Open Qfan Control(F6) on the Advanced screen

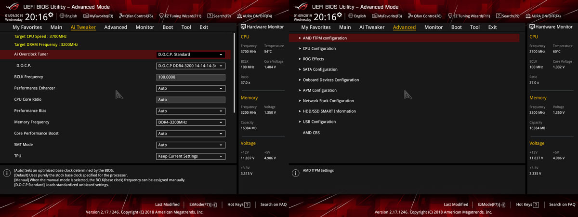click(x=425, y=16)
